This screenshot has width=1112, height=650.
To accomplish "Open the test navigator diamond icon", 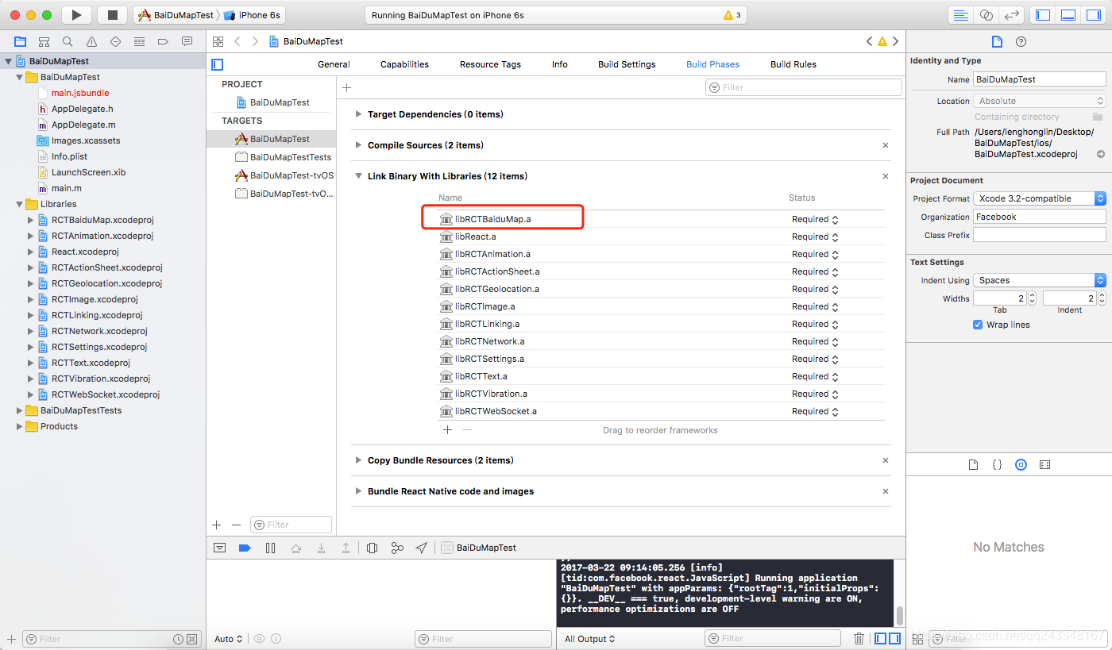I will pyautogui.click(x=115, y=41).
